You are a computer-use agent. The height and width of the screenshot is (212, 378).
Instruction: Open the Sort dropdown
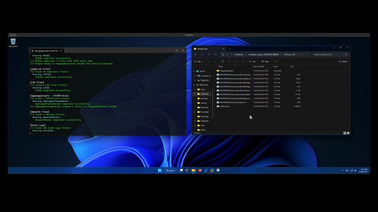(253, 62)
